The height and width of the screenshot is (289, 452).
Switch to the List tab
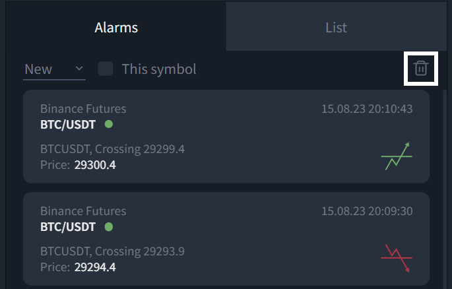[x=336, y=28]
